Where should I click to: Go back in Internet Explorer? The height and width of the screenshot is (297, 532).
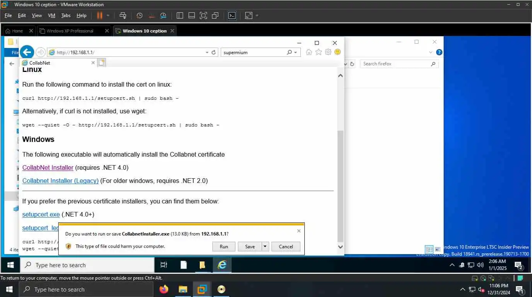click(27, 52)
